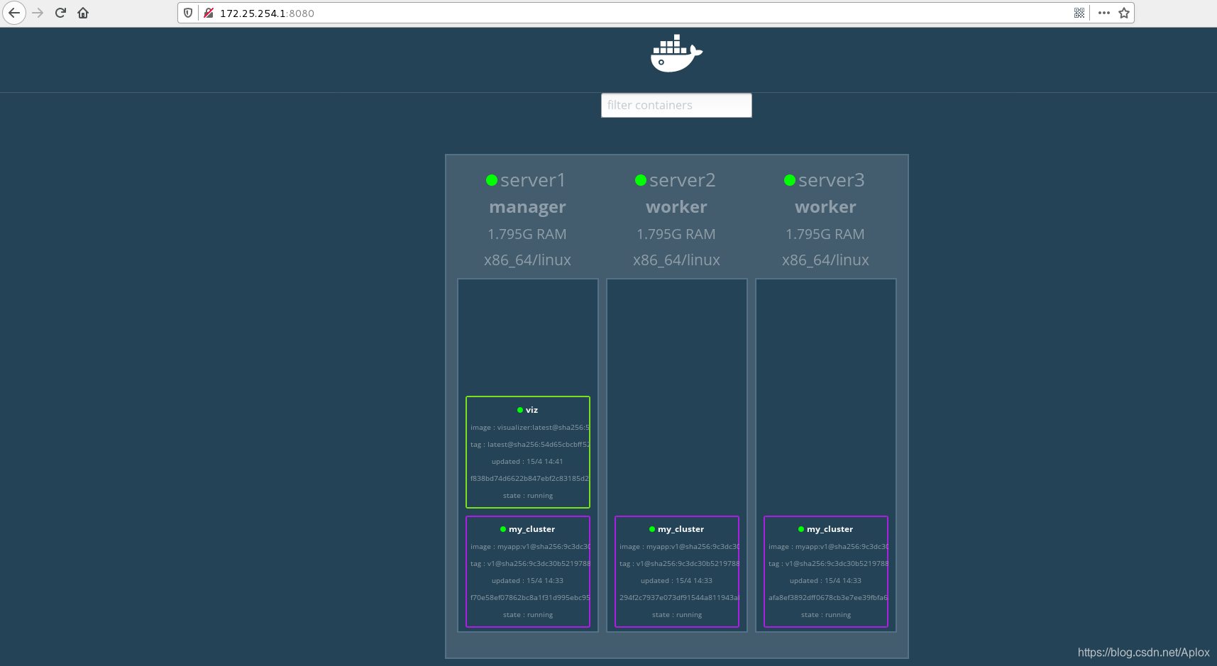Click the green dot of server1's my_cluster

pyautogui.click(x=503, y=529)
